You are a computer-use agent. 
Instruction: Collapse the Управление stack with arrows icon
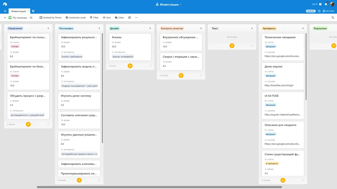(48, 124)
